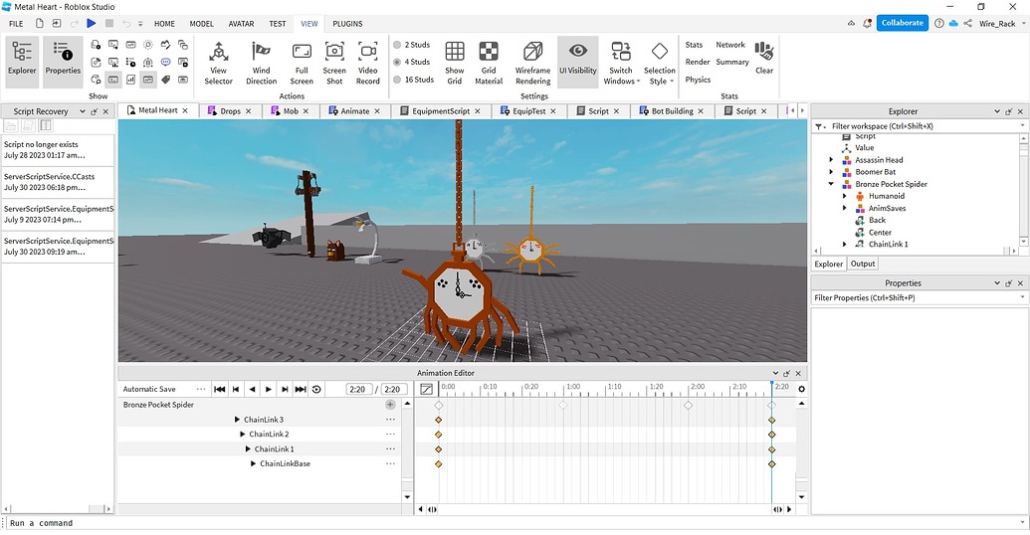Click the Collaborate button
The height and width of the screenshot is (535, 1030).
tap(902, 23)
